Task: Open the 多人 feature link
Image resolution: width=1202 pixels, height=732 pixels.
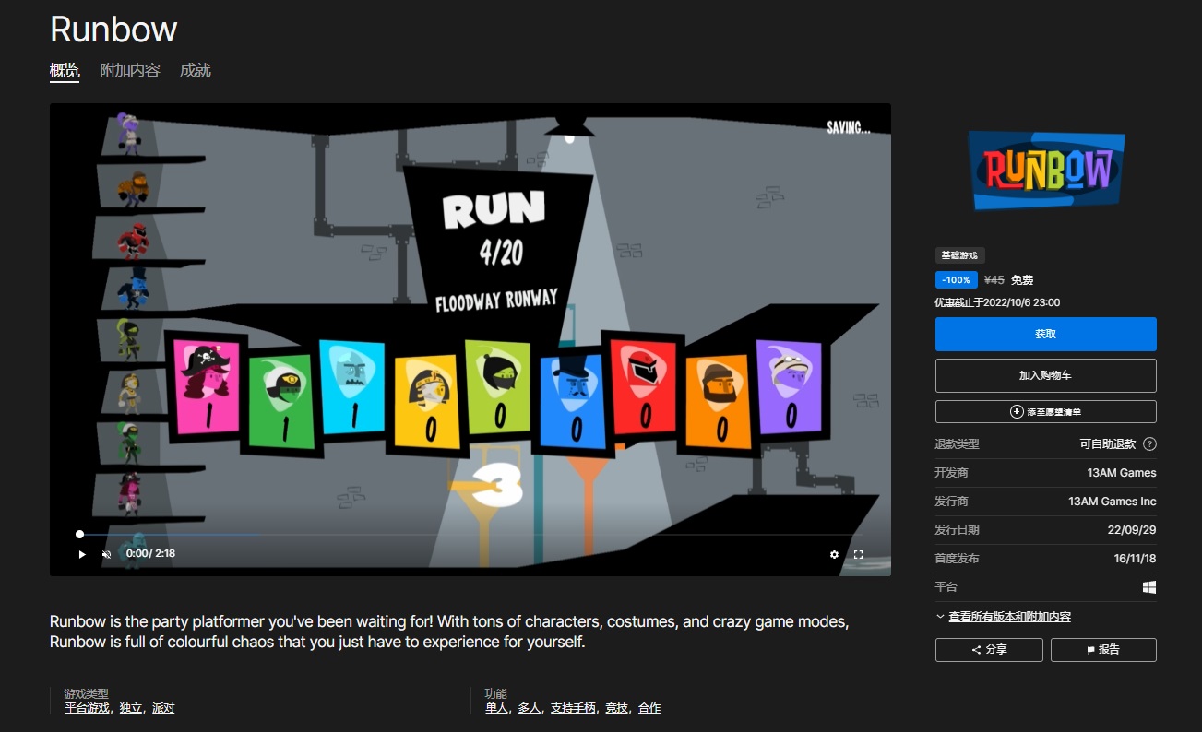Action: (x=529, y=708)
